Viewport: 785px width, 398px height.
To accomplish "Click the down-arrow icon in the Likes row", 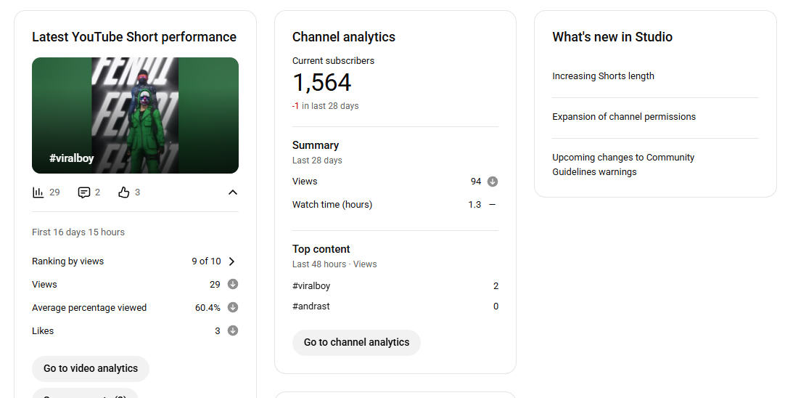I will tap(233, 330).
